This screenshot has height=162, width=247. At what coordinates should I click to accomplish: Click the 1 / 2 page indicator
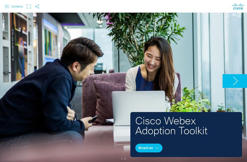coord(123,159)
